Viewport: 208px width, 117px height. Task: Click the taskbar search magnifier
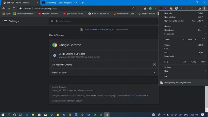pos(9,115)
